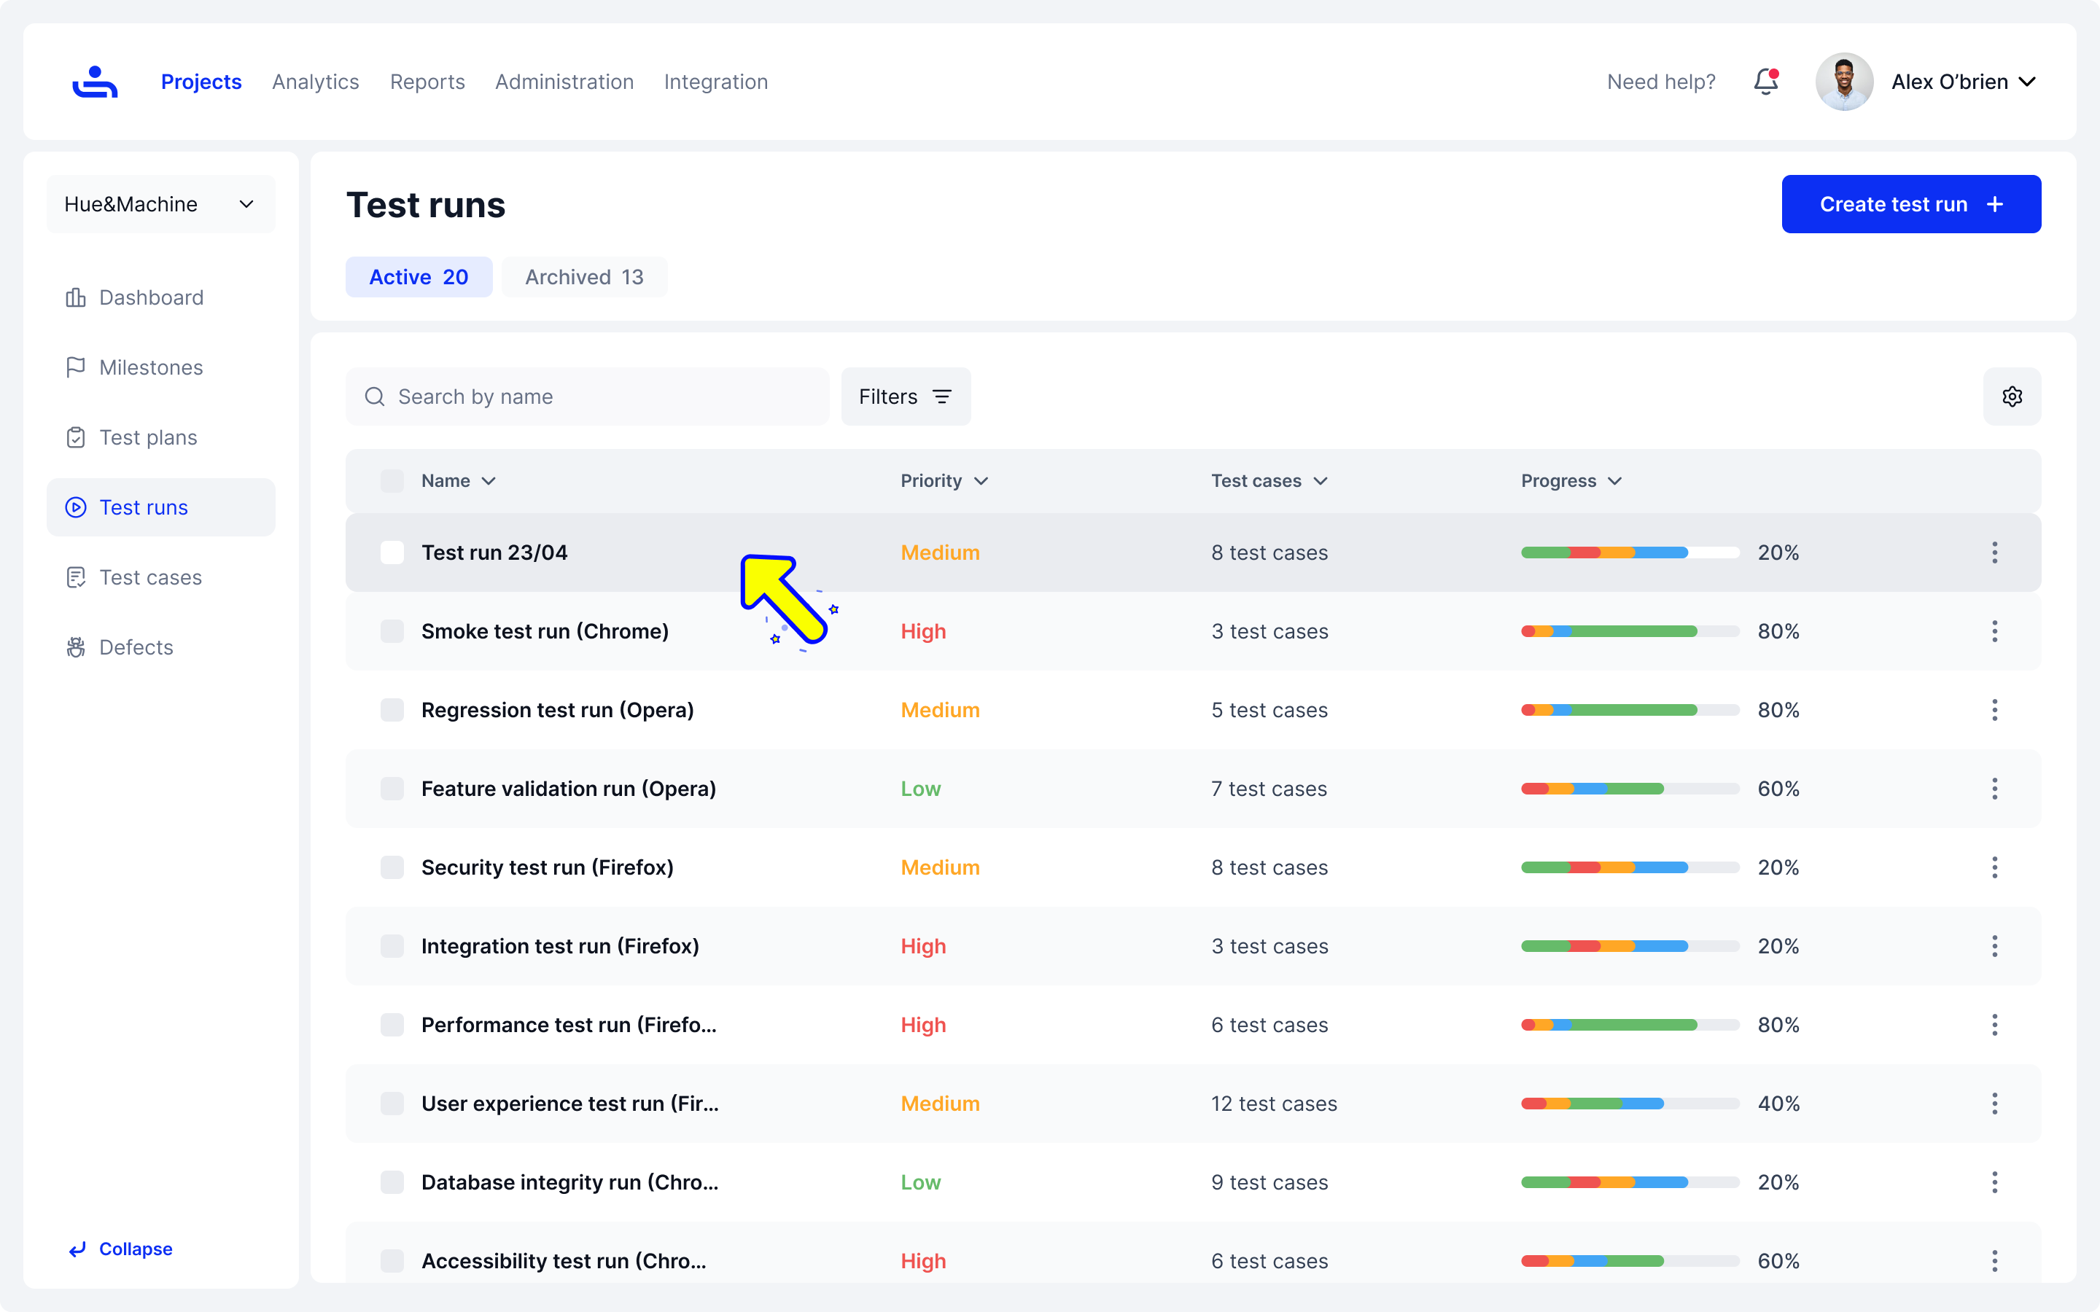
Task: Open kebab menu for Test run 23/04
Action: (1994, 552)
